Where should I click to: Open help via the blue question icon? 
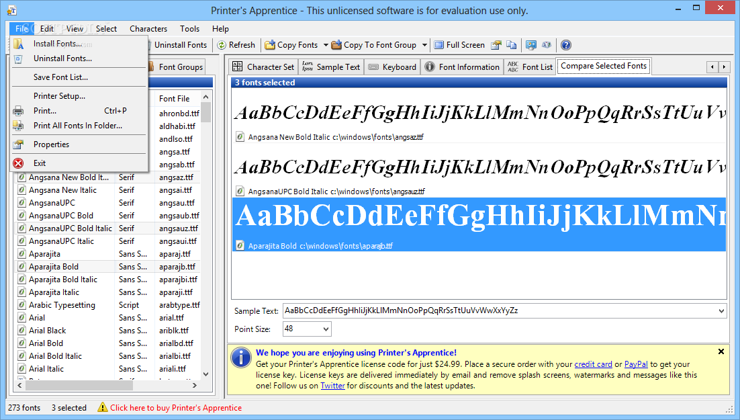coord(566,45)
